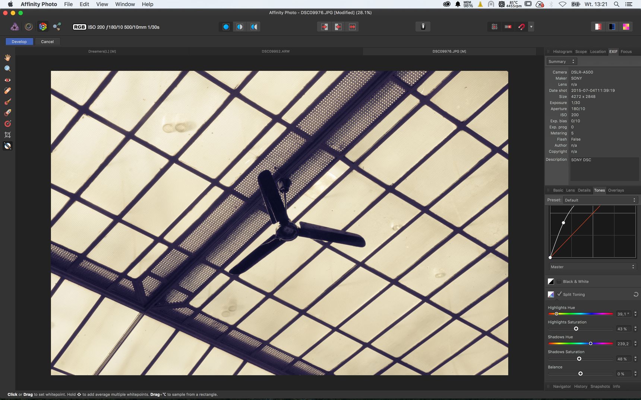Screen dimensions: 641x400
Task: Reset the Split Toning settings
Action: click(x=636, y=294)
